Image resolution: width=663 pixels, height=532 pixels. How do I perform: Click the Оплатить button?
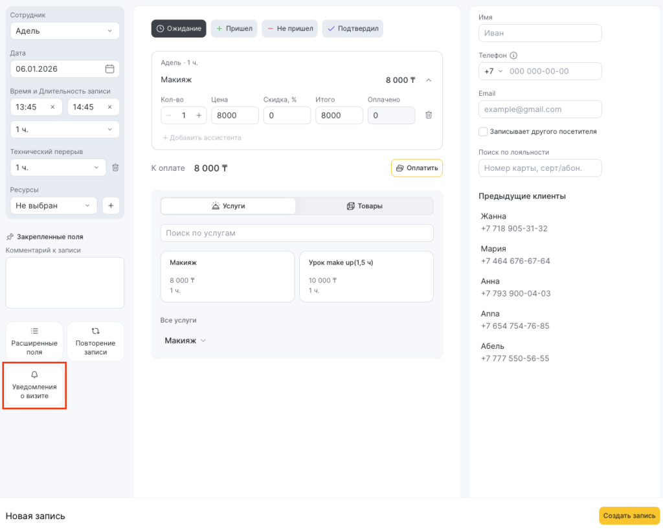pyautogui.click(x=416, y=168)
